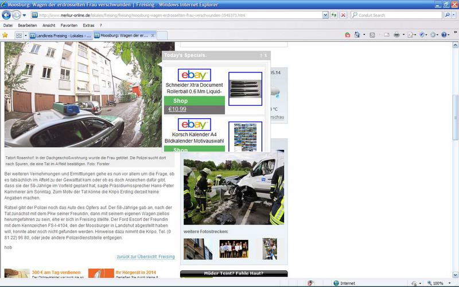This screenshot has width=459, height=287.
Task: Click the Müder Teint? Fahle Haut? banner
Action: point(234,274)
